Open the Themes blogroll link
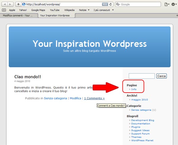This screenshot has width=178, height=145. 136,137
